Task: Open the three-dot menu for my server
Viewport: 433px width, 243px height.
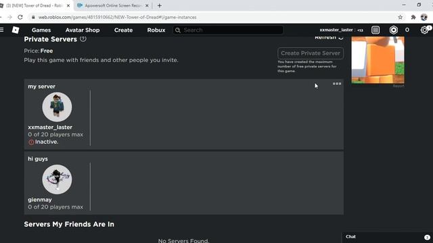Action: (337, 84)
